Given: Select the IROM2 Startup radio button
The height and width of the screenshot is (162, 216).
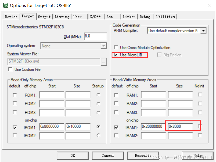Looking at the screenshot, I should [98, 136].
